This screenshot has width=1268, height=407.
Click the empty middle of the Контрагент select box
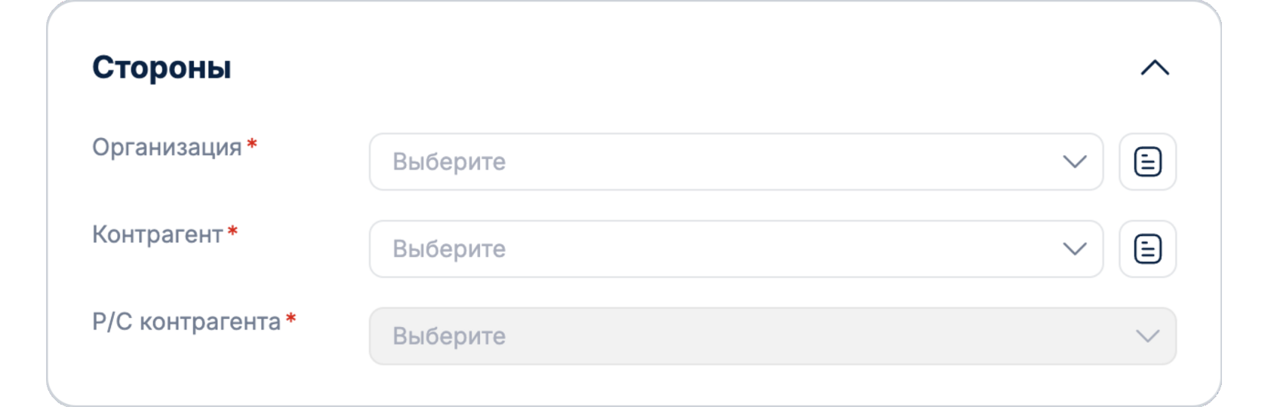click(x=755, y=249)
